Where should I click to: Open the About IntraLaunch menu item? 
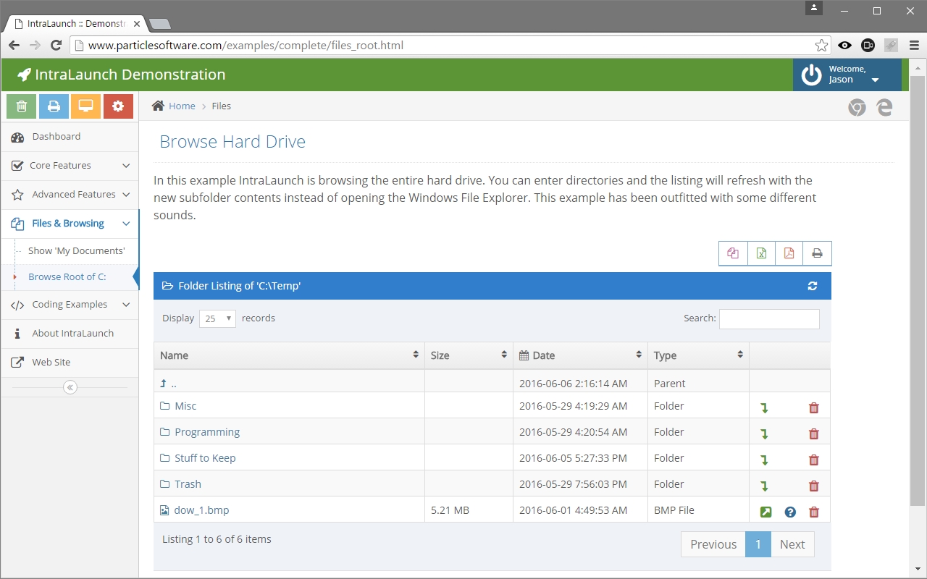(70, 334)
